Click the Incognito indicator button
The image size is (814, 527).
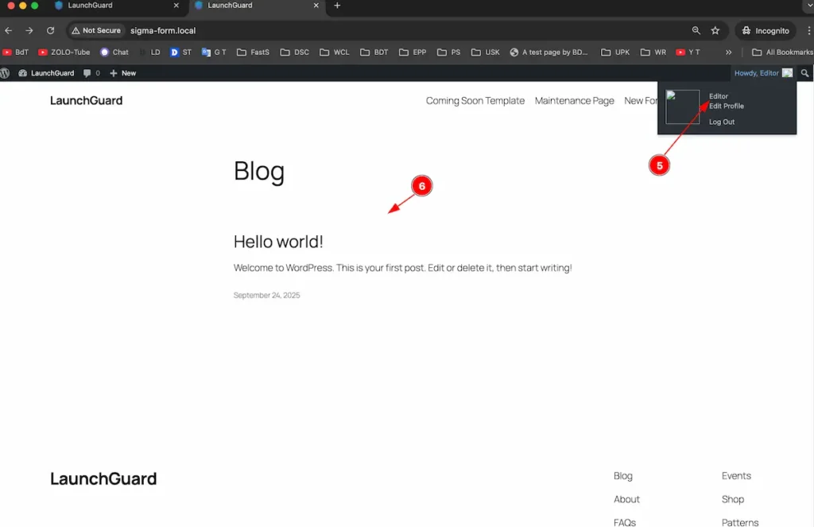tap(766, 31)
